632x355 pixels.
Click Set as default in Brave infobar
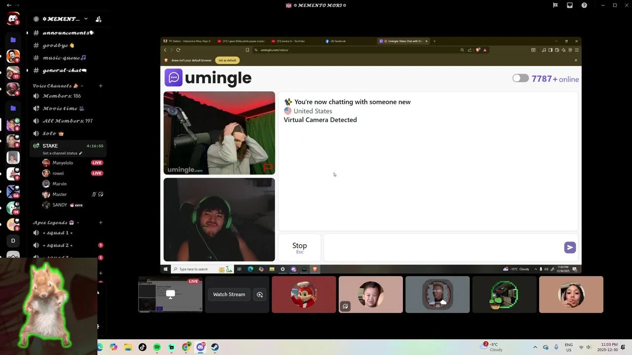pos(228,60)
